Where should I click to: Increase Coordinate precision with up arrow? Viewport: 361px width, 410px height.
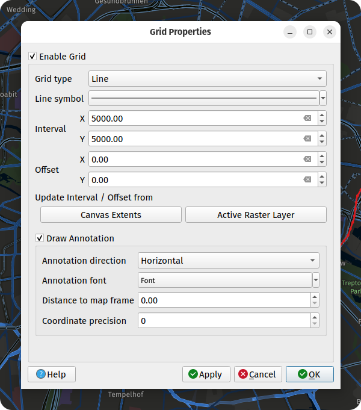[x=315, y=317]
